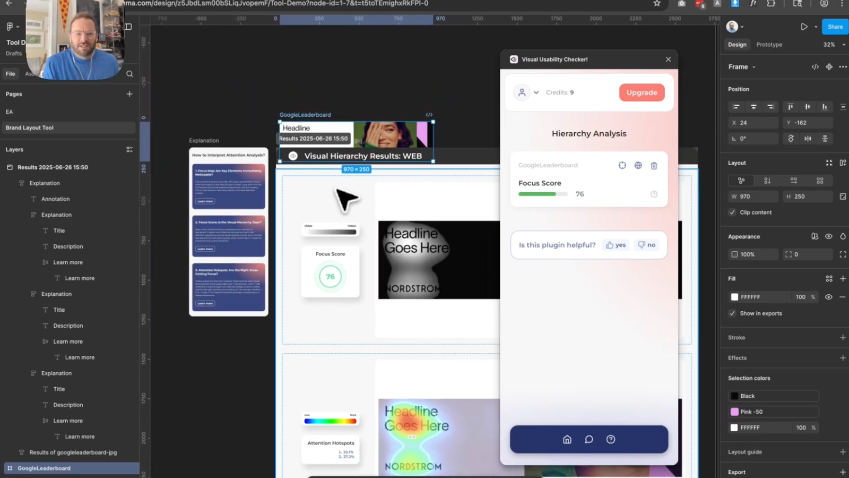Click the Focus Score progress bar

[543, 194]
